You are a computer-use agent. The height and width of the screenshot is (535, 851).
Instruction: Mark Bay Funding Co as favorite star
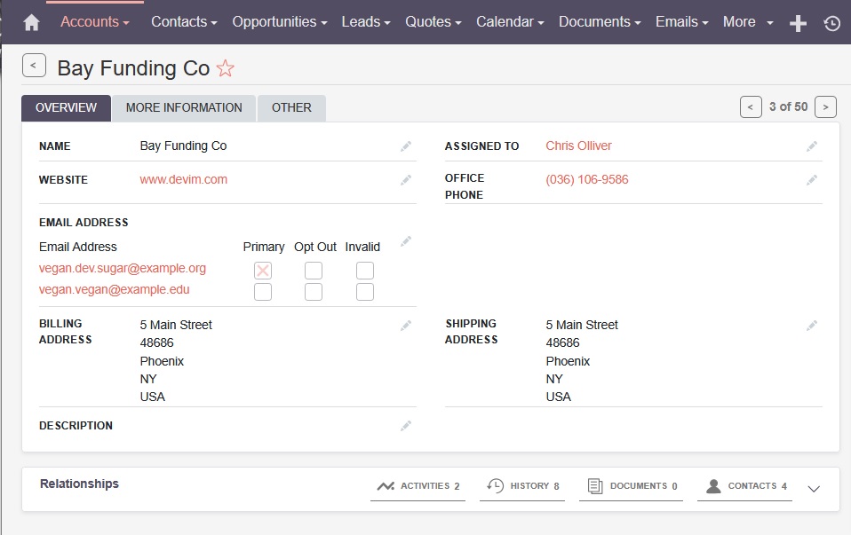pyautogui.click(x=226, y=68)
